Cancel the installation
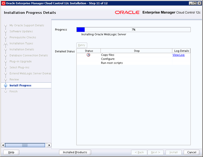Viewport: 203px width, 157px height. tap(192, 152)
